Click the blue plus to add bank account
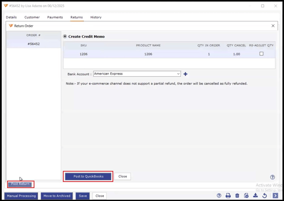284x201 pixels. pos(185,74)
